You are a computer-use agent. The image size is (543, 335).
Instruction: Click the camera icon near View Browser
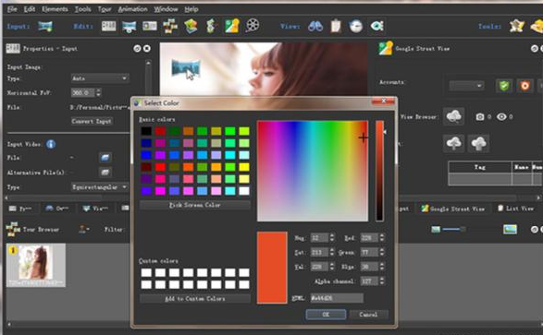click(479, 117)
